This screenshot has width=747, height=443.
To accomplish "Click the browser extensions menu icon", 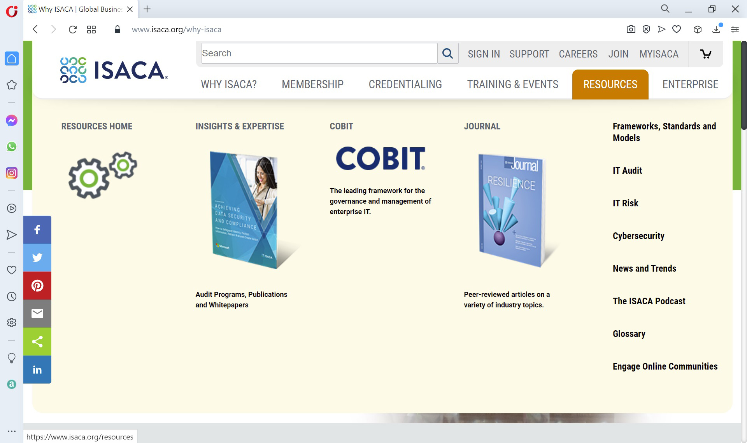I will pyautogui.click(x=698, y=30).
